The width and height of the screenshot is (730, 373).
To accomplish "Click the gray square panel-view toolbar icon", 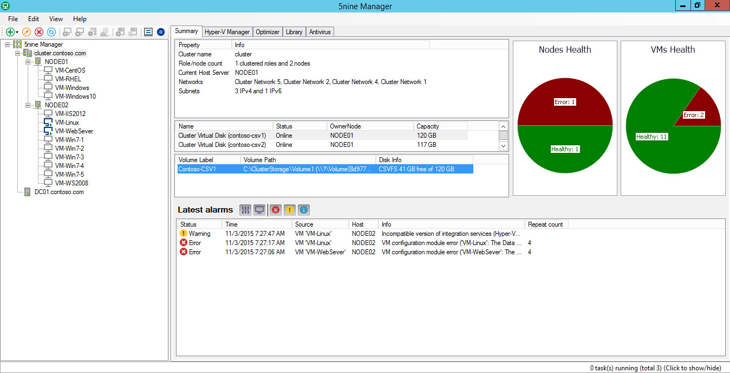I will [148, 32].
